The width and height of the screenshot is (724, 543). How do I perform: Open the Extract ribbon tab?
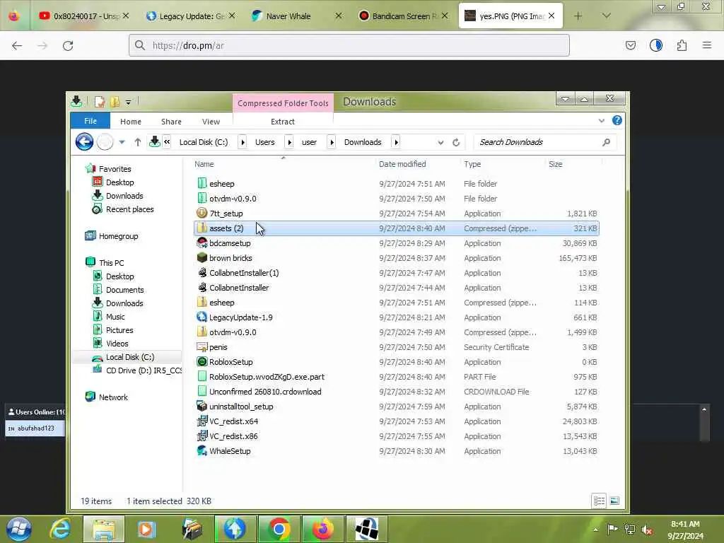(283, 122)
